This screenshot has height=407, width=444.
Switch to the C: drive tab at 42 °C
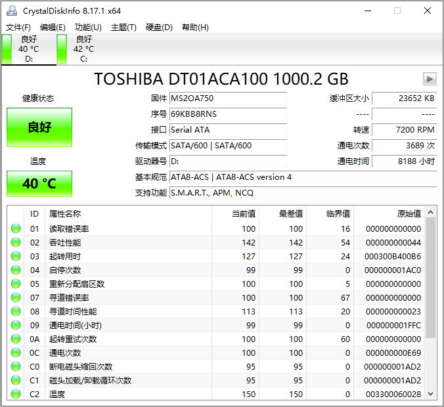click(x=84, y=49)
